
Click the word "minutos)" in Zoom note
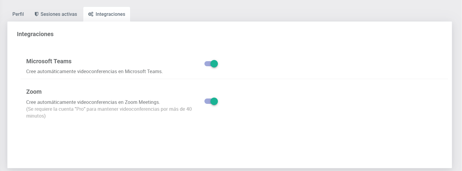click(36, 116)
